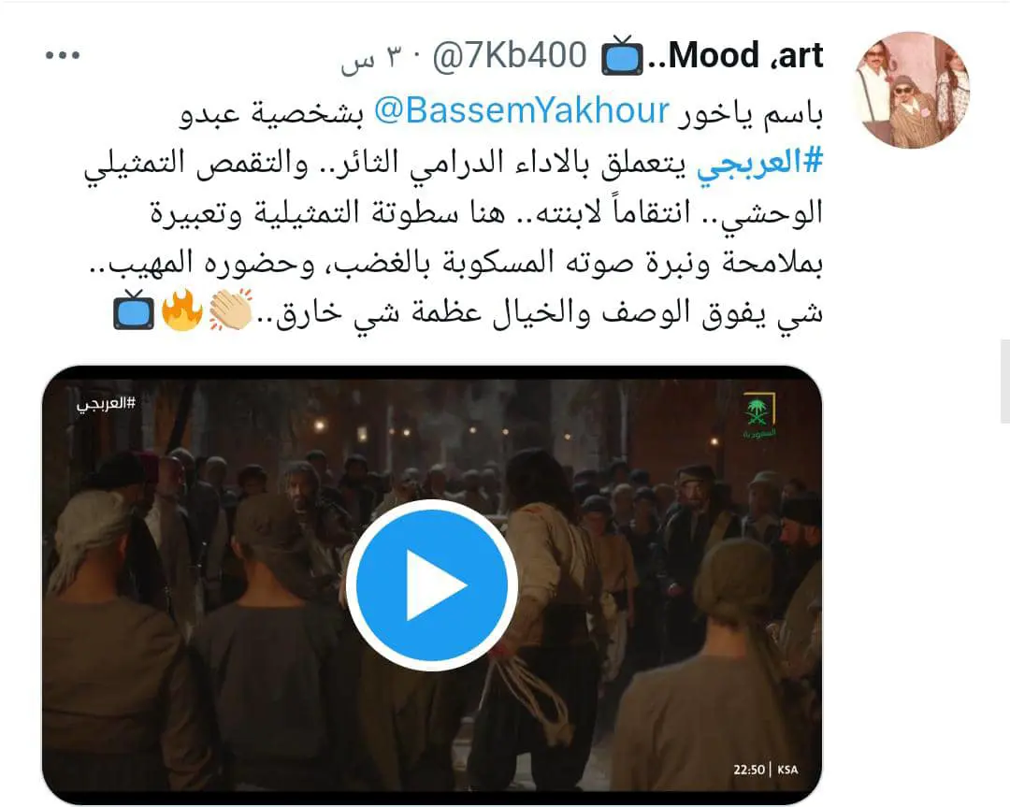Open the #العربجي hashtag in the tweet text

point(760,161)
